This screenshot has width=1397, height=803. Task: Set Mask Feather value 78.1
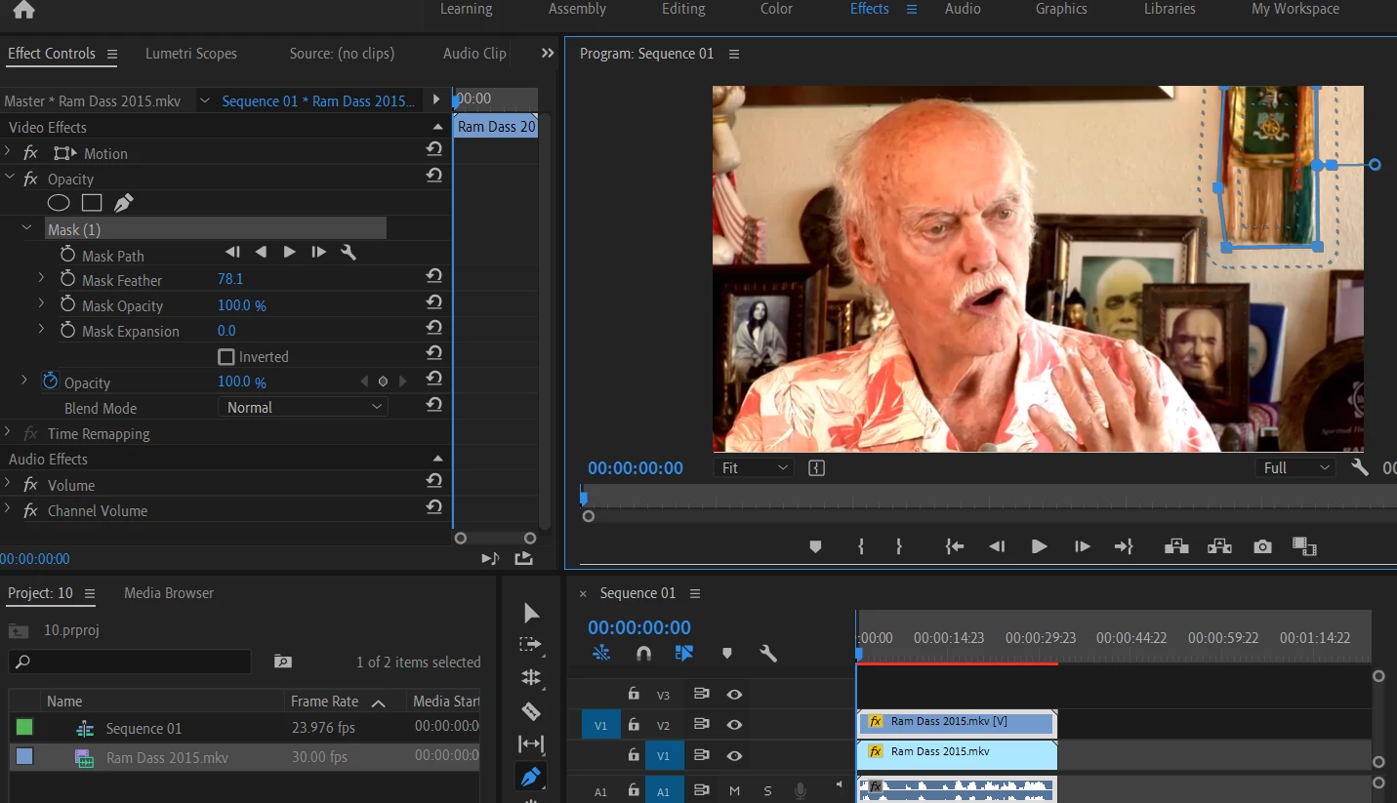pyautogui.click(x=230, y=279)
